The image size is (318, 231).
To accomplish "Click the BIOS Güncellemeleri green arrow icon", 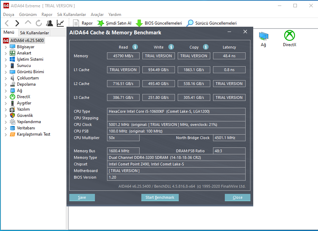I will (x=139, y=23).
